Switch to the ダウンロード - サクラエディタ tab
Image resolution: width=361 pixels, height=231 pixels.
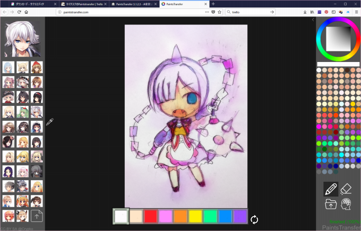(34, 4)
